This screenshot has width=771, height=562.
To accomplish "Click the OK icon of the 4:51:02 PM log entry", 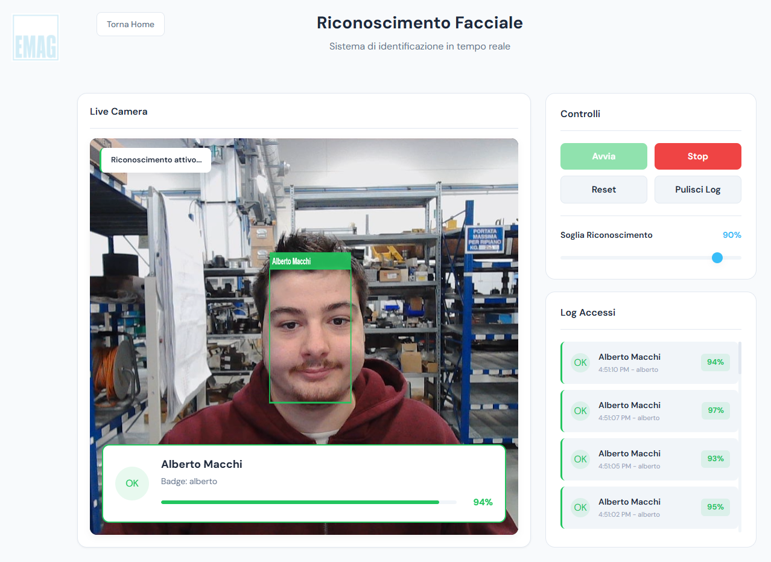I will coord(580,508).
